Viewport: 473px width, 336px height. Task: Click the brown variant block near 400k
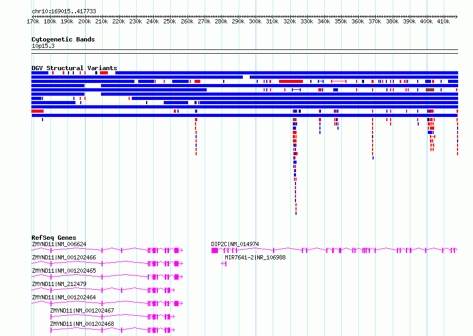430,90
